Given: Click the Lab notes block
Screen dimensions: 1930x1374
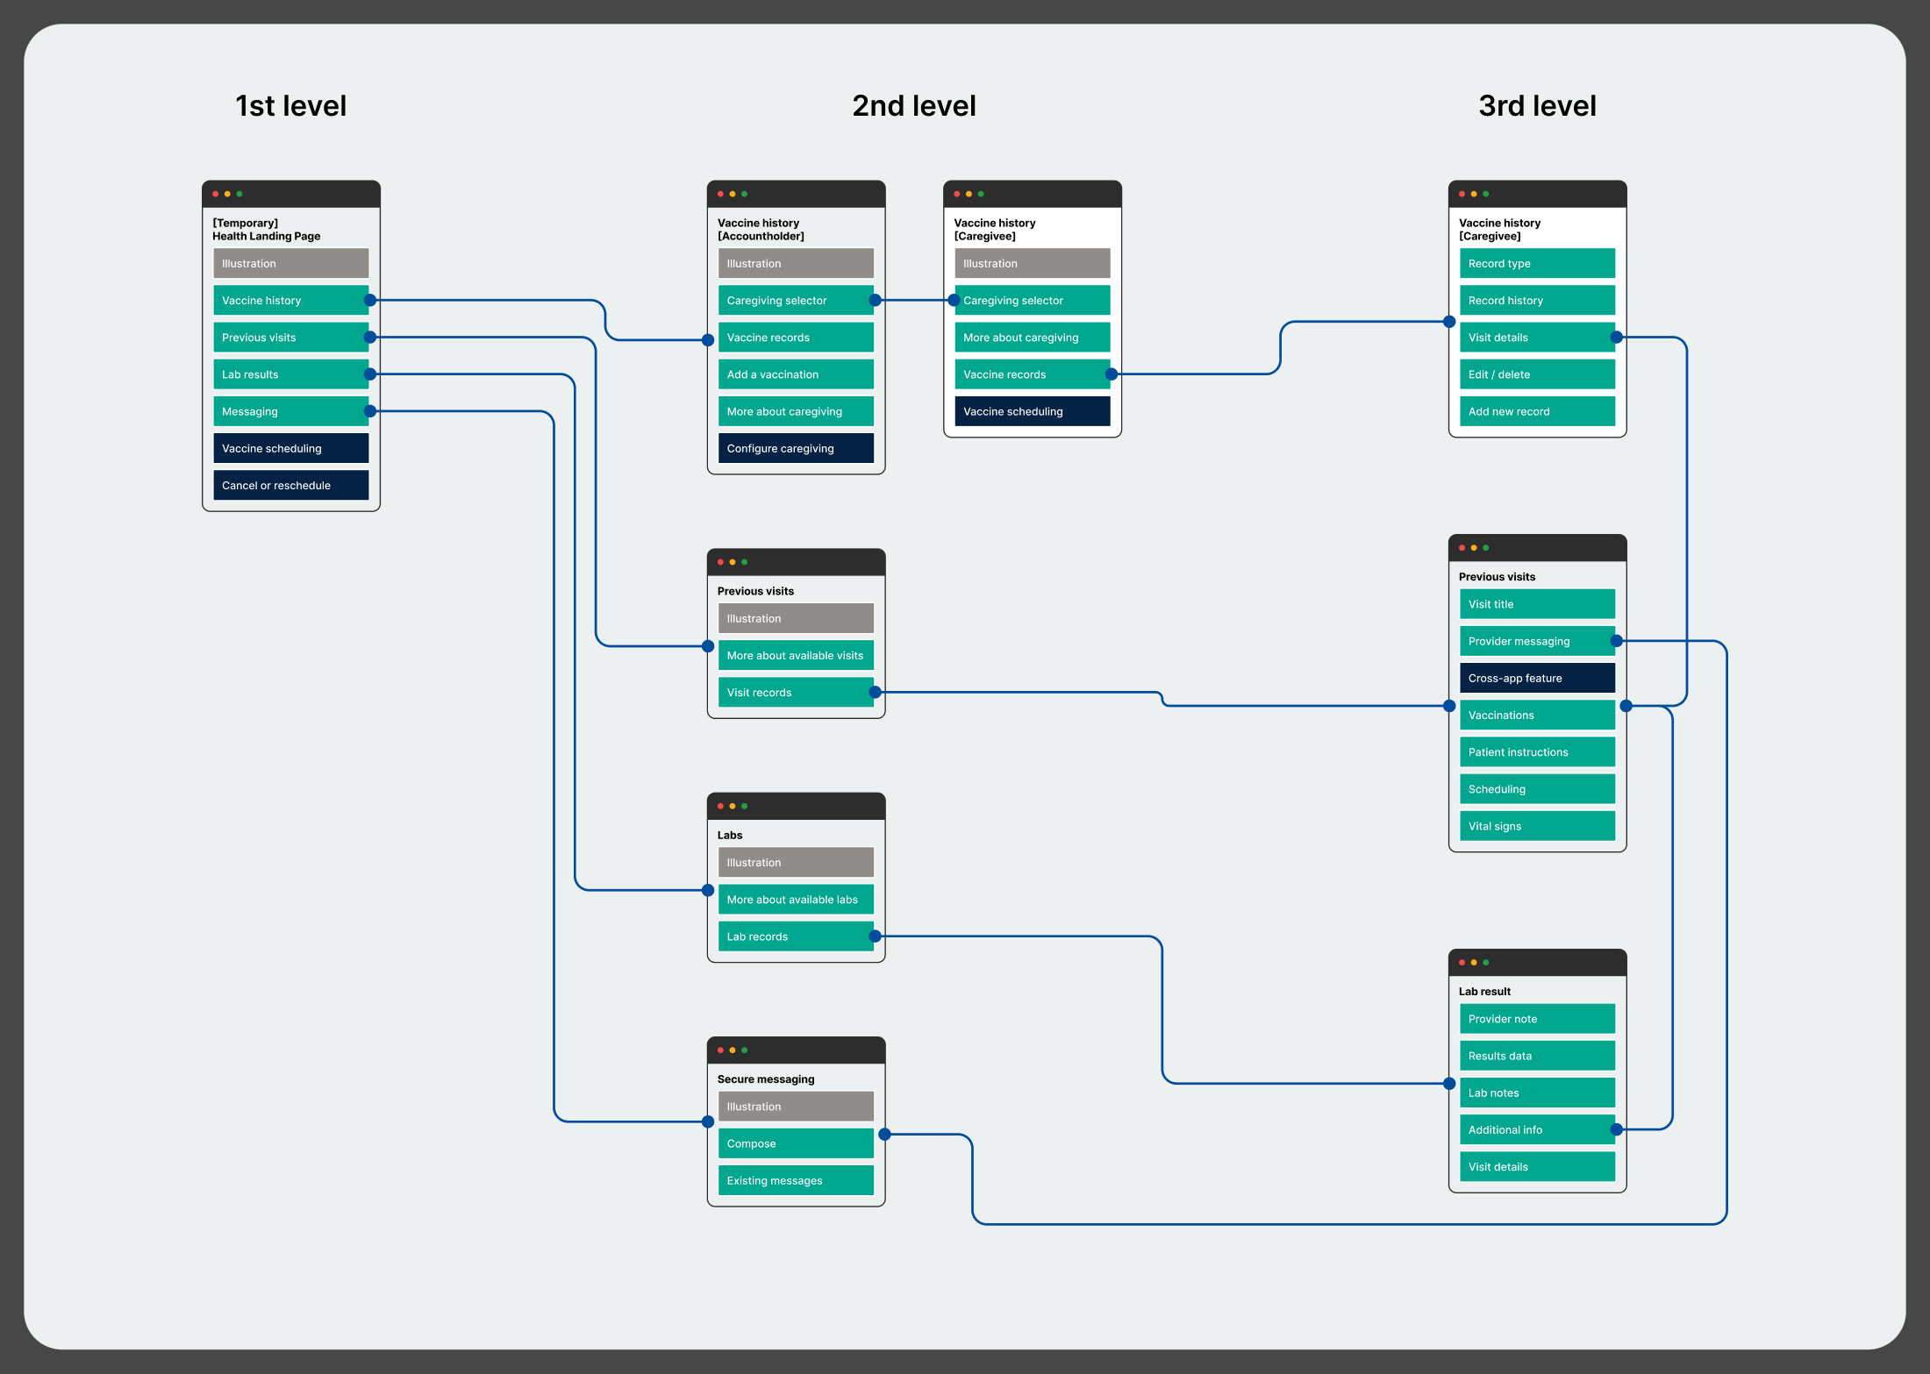Looking at the screenshot, I should click(x=1537, y=1093).
